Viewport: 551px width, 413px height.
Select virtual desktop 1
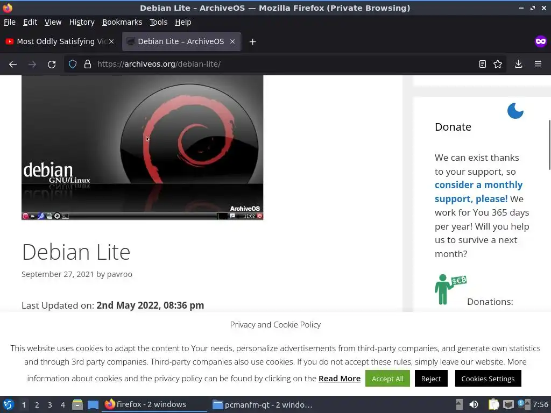coord(24,405)
